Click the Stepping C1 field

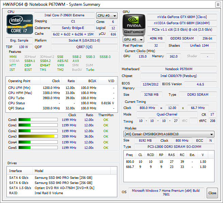73,21
